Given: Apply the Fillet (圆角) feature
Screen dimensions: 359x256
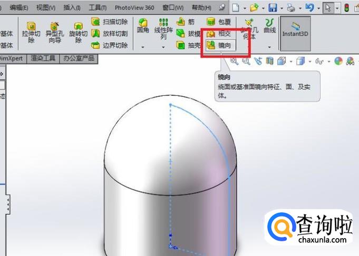Looking at the screenshot, I should [x=143, y=25].
